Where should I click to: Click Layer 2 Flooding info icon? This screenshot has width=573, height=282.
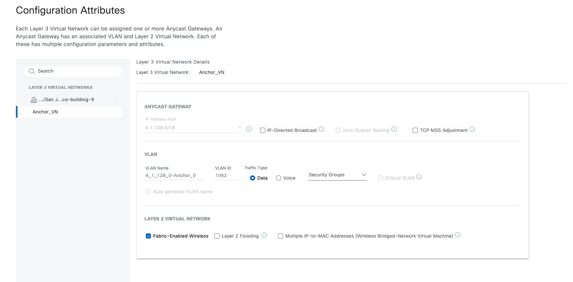tap(264, 235)
